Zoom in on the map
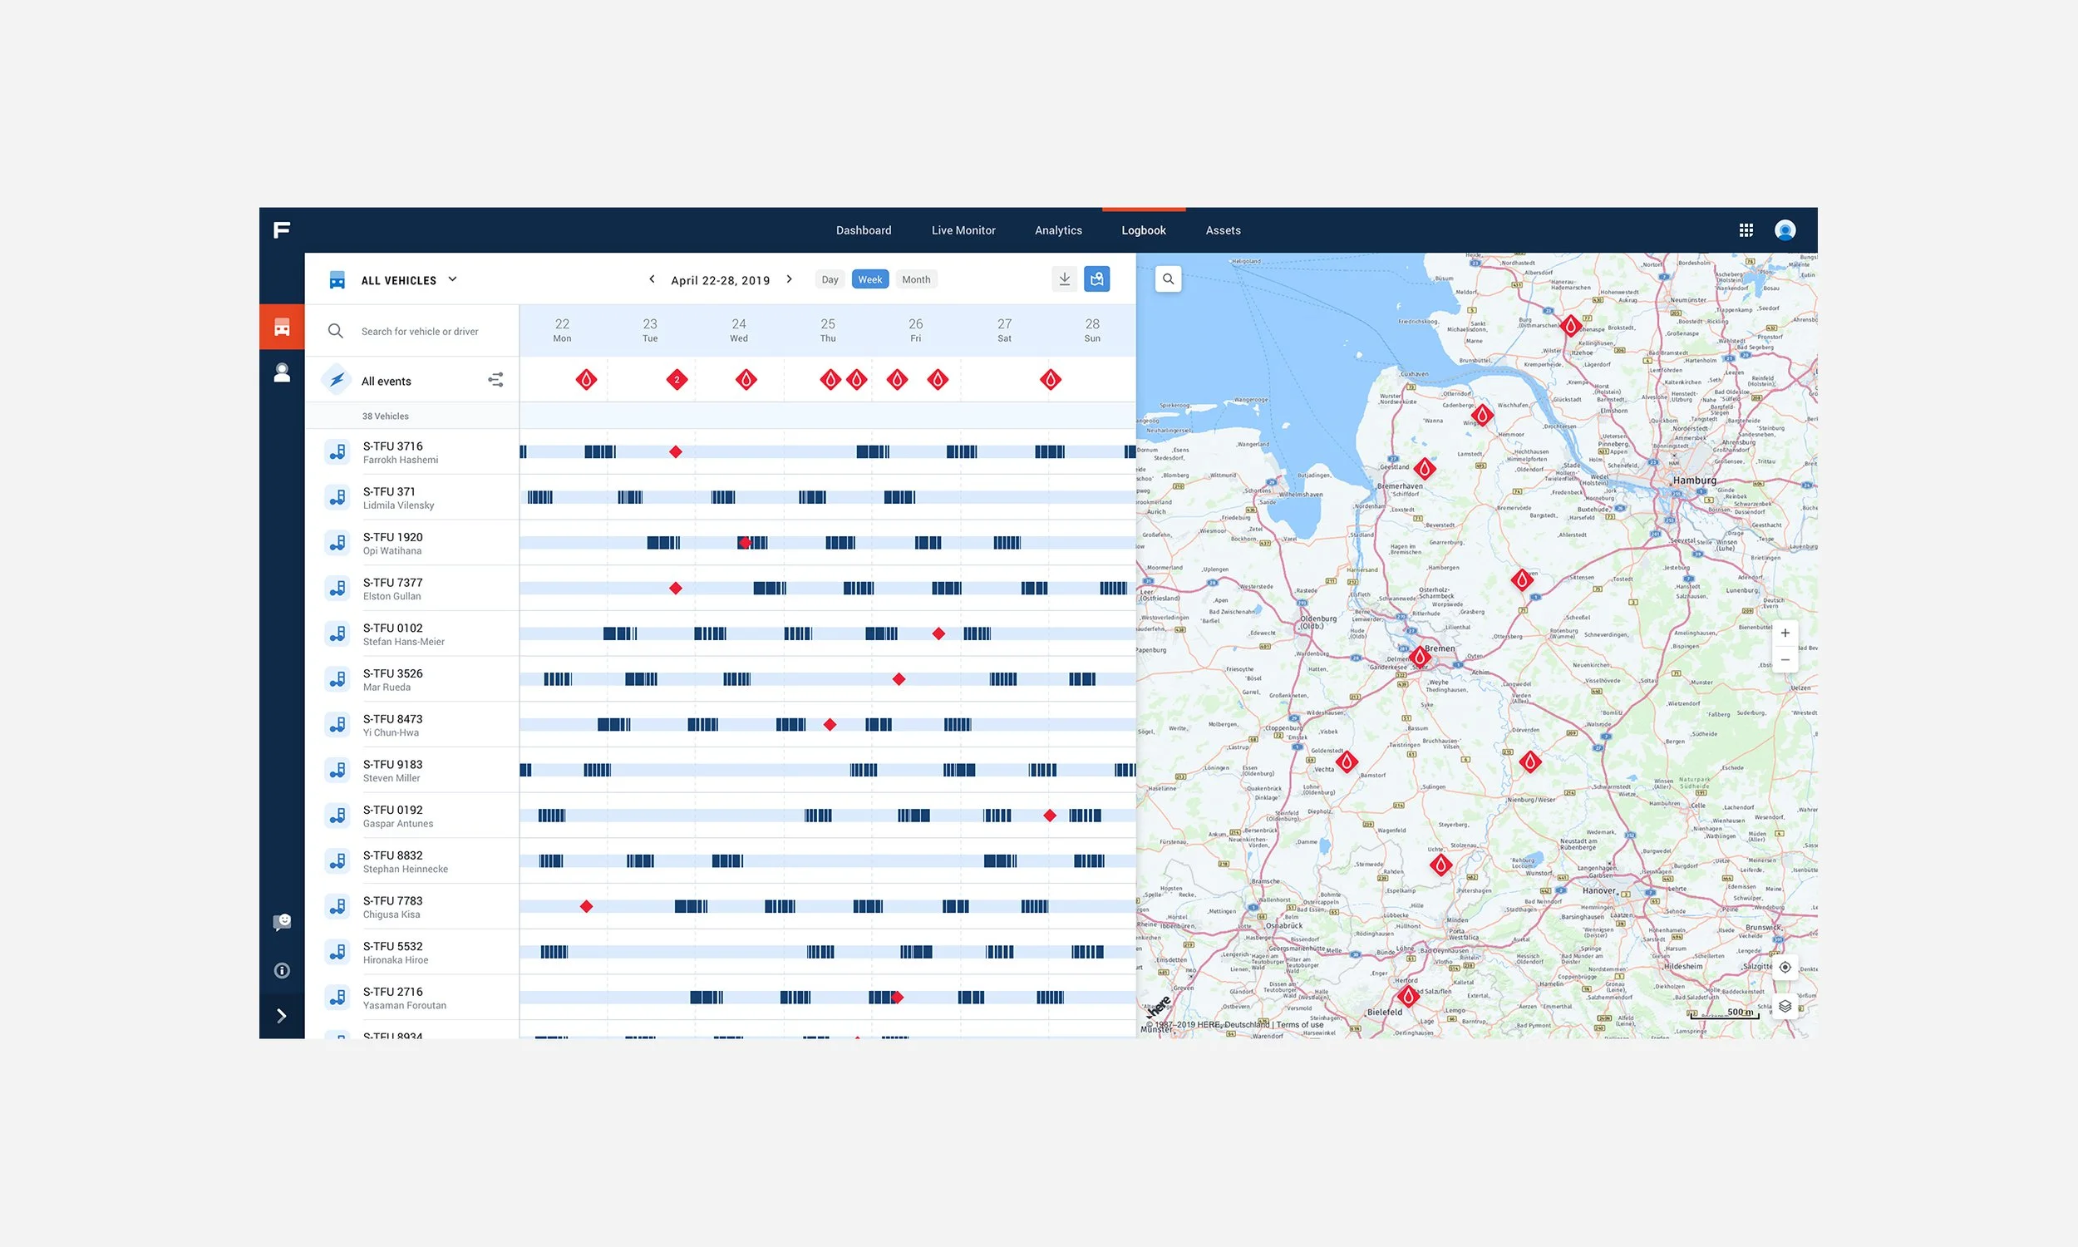This screenshot has width=2078, height=1247. coord(1785,633)
